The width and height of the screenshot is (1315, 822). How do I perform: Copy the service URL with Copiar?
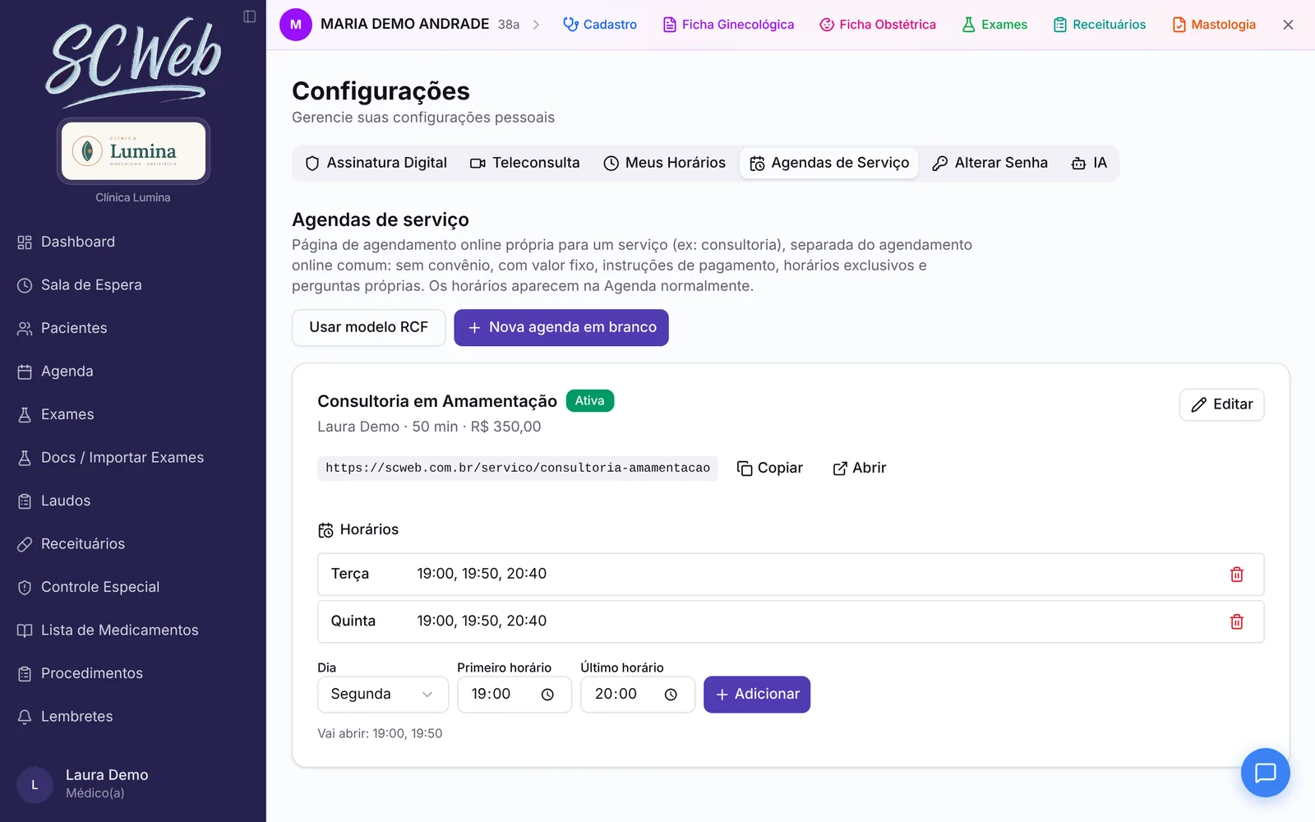click(770, 469)
